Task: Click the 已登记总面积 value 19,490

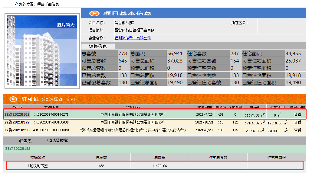Action: 175,82
